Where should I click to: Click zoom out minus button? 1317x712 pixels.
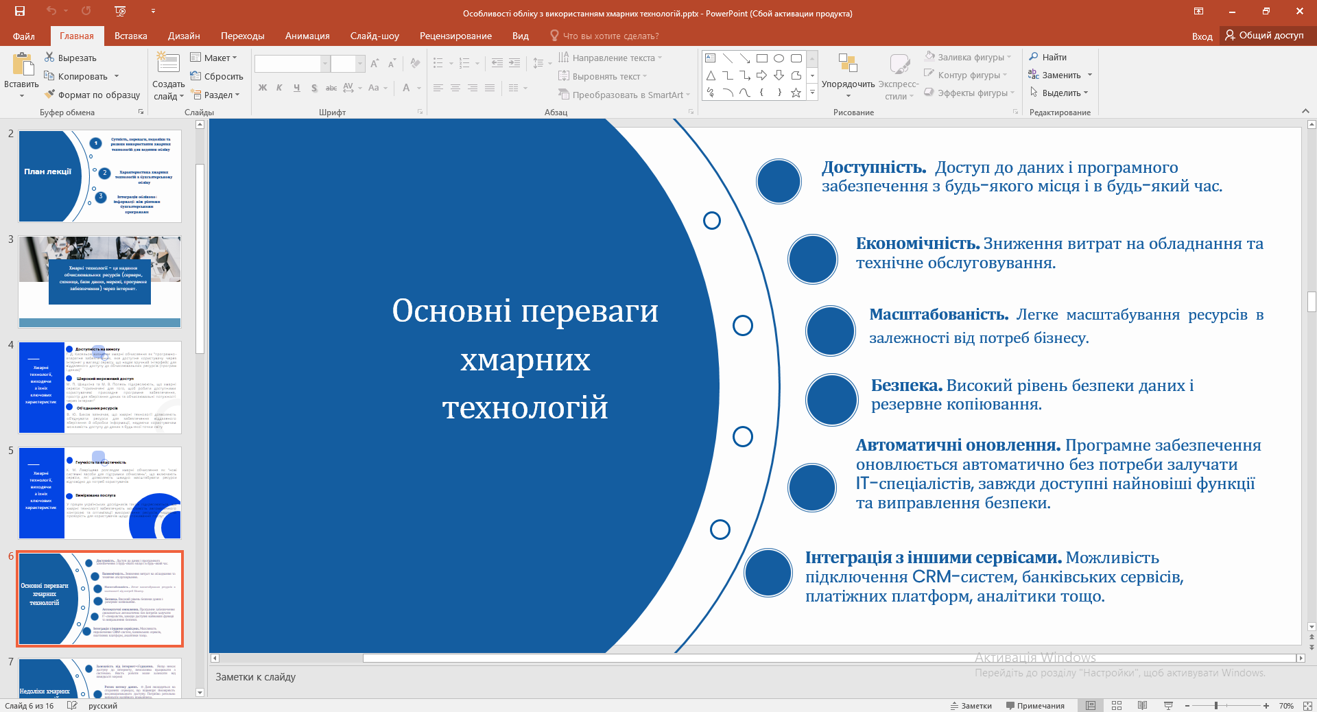[x=1187, y=705]
